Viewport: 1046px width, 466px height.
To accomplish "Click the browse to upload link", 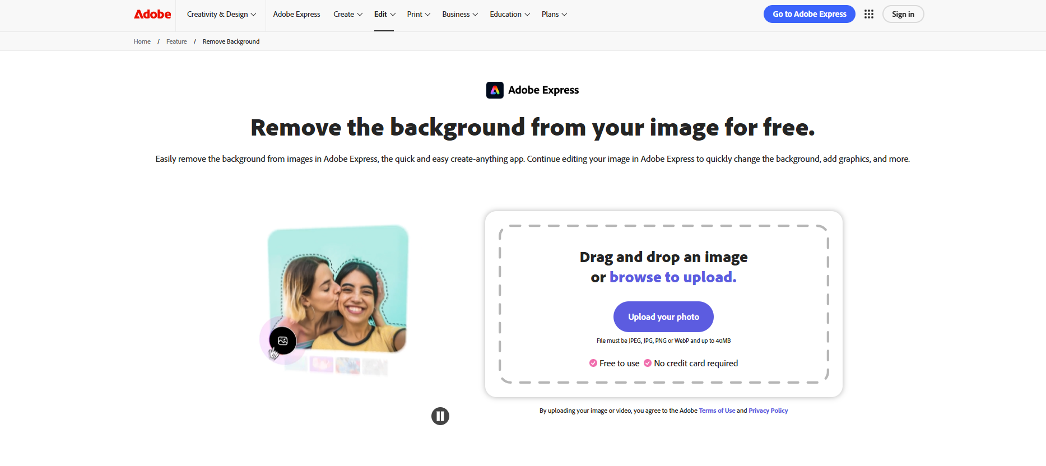I will click(x=672, y=277).
